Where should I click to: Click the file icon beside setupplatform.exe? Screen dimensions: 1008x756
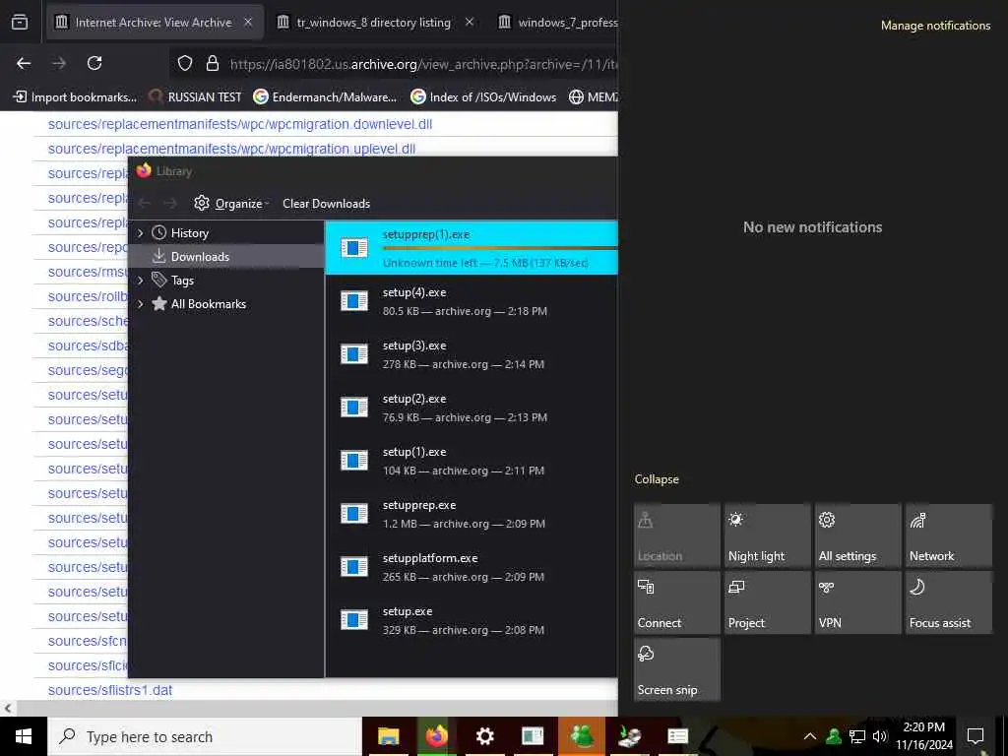coord(353,566)
